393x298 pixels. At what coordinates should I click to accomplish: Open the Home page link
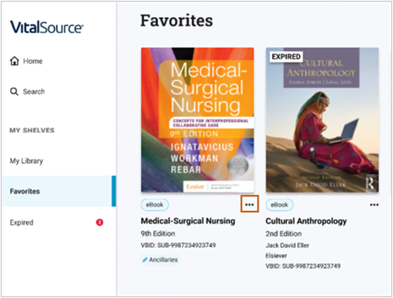[26, 61]
